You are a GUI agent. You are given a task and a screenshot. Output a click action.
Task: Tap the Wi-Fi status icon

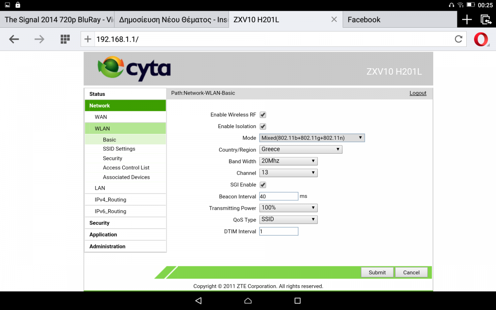(x=460, y=5)
